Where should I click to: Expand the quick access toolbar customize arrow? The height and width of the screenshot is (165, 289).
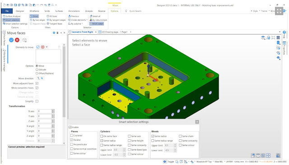(x=56, y=5)
